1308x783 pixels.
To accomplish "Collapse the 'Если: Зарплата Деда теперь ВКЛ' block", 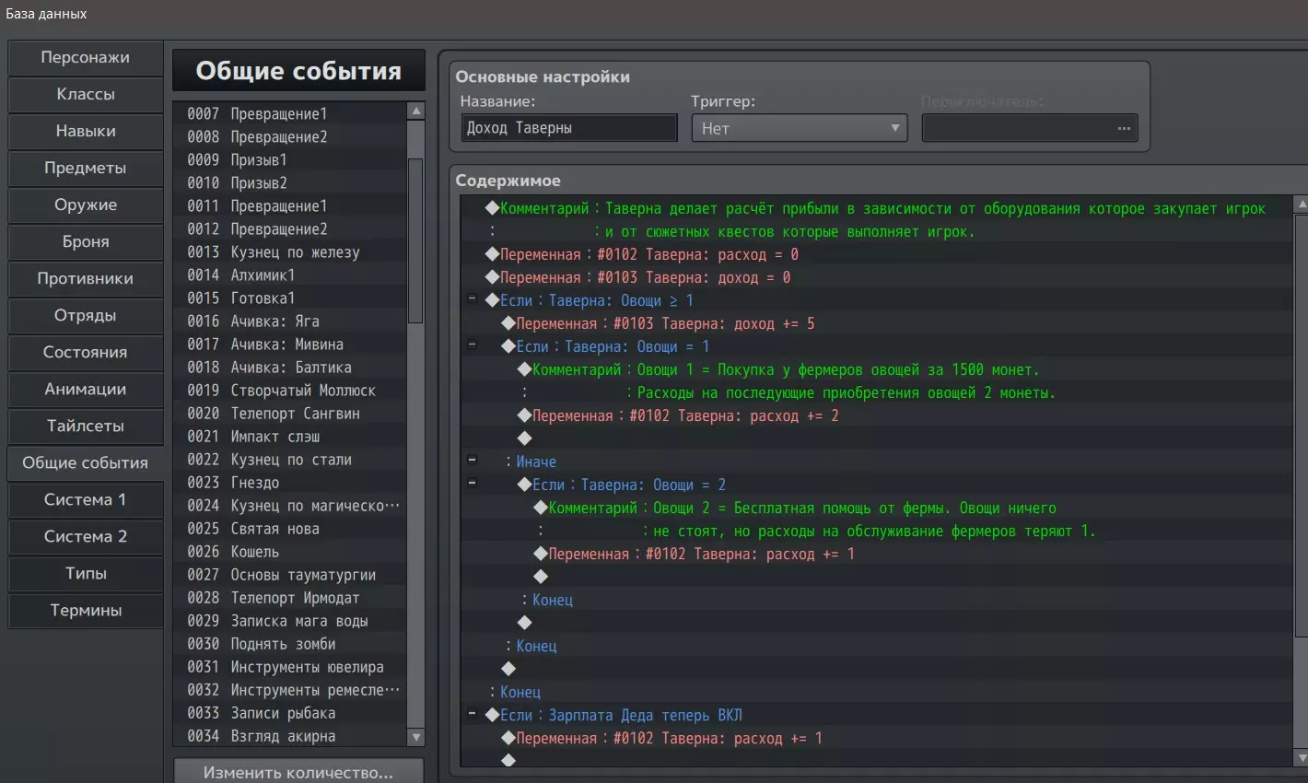I will [x=473, y=715].
